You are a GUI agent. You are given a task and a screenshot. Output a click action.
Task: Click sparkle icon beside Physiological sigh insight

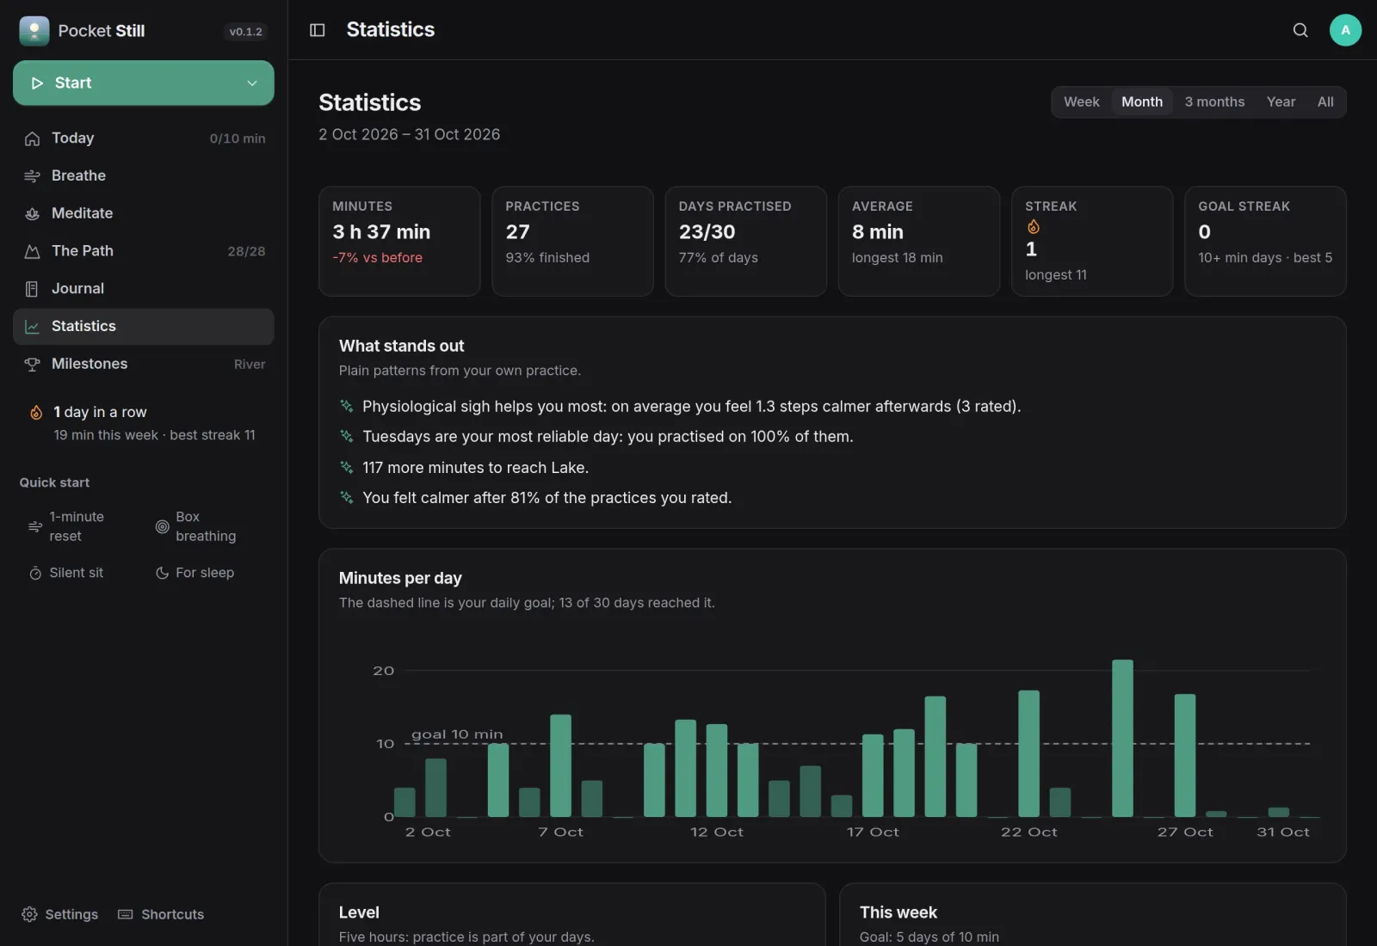[x=346, y=406]
